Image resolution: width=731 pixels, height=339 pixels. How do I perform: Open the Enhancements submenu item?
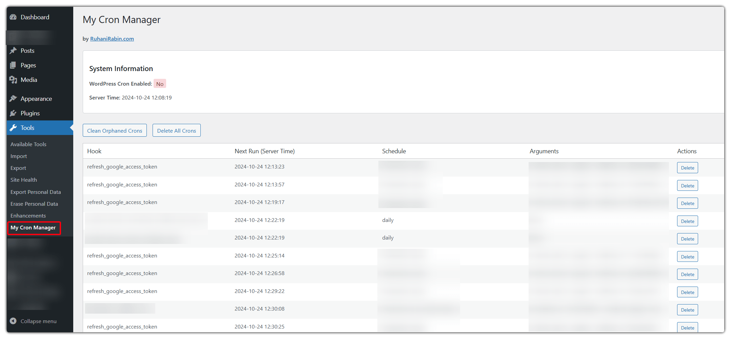[x=28, y=216]
